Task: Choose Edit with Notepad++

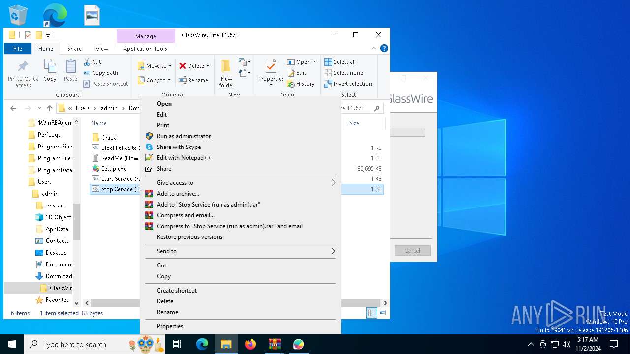Action: [x=240, y=158]
